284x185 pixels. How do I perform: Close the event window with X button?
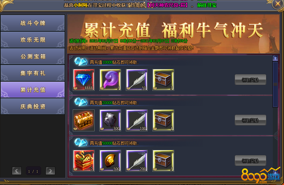[x=278, y=4]
